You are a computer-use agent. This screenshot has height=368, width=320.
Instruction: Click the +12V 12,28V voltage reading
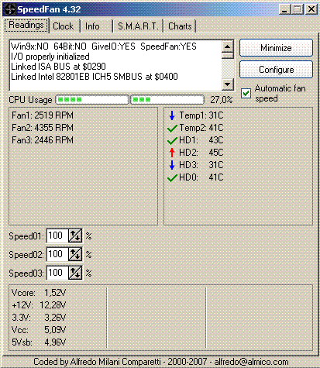coord(39,305)
